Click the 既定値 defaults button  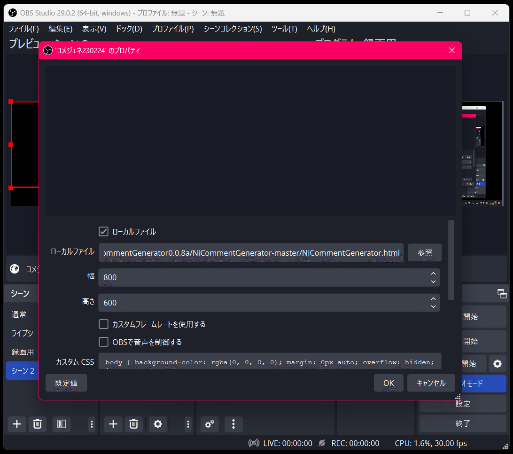pos(66,383)
